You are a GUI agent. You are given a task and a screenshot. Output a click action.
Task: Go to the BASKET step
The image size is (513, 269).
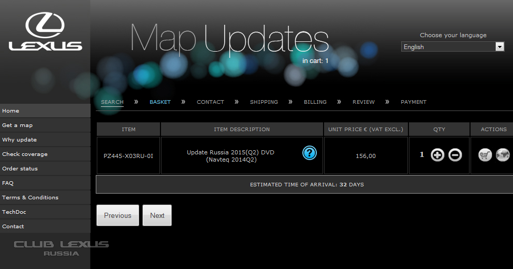click(x=160, y=102)
